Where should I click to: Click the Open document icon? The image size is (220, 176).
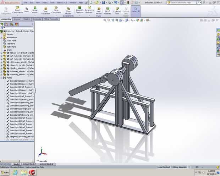coord(97,2)
